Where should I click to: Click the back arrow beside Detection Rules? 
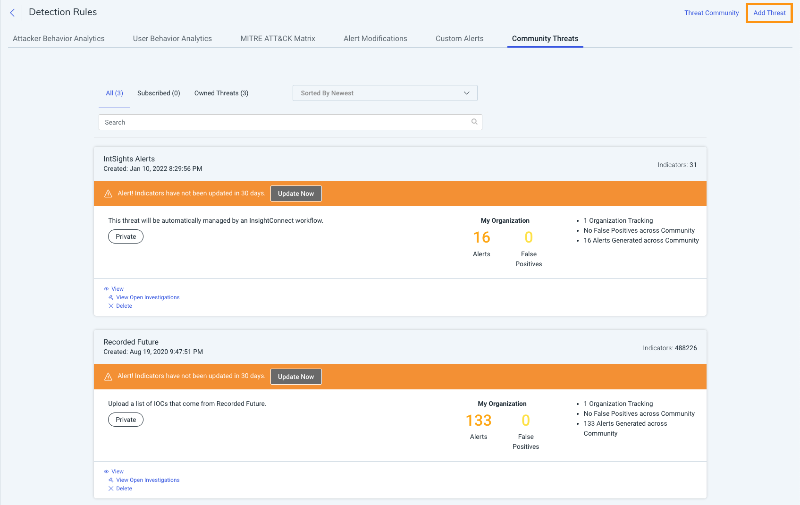[13, 13]
